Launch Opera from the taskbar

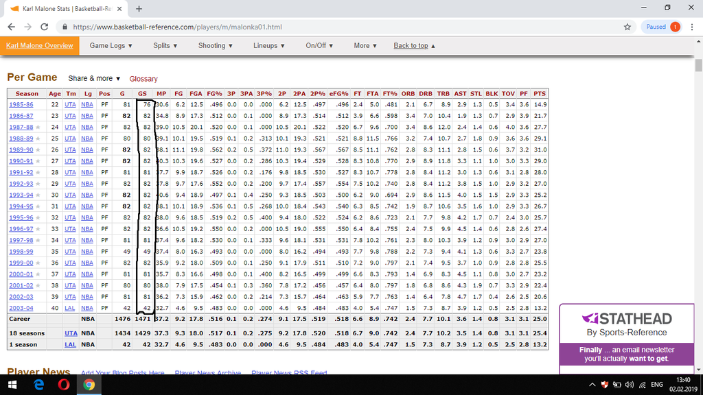(x=64, y=385)
